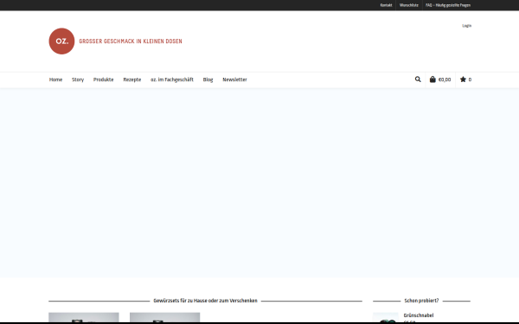The width and height of the screenshot is (519, 324).
Task: Open the Grünschnabel product link
Action: [x=419, y=315]
